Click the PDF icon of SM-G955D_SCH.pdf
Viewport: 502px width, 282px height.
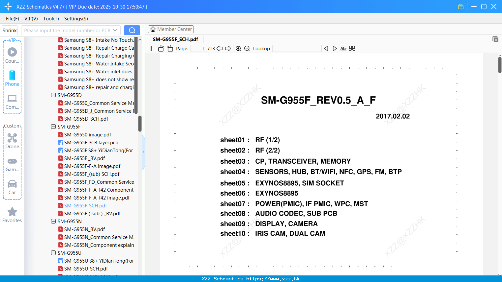[61, 119]
